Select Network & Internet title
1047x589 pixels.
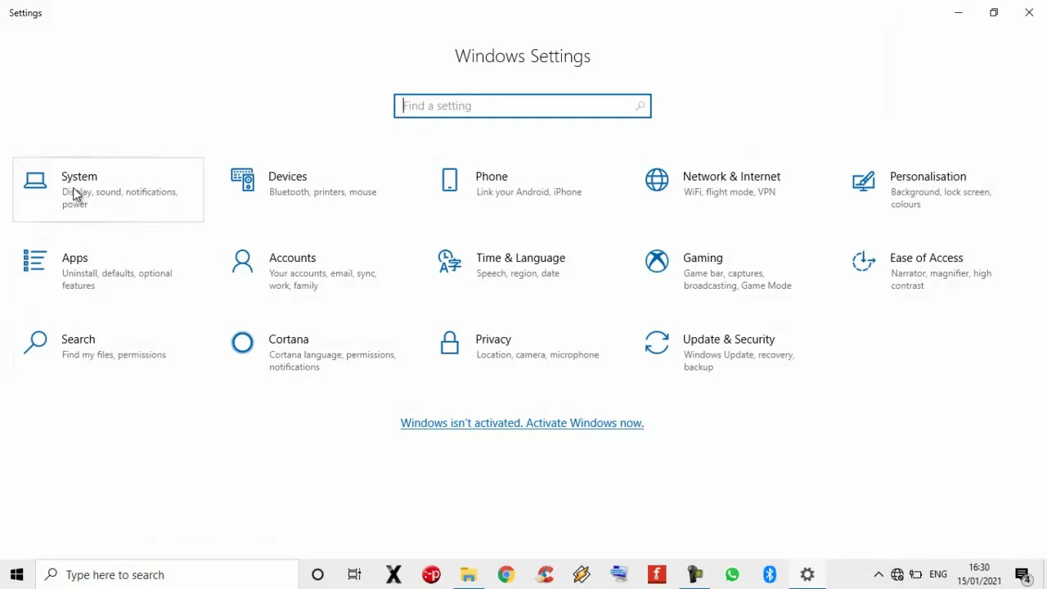pyautogui.click(x=731, y=176)
